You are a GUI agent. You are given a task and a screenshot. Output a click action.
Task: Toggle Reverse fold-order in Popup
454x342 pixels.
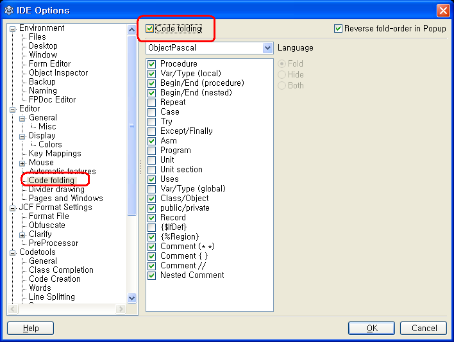[x=338, y=29]
